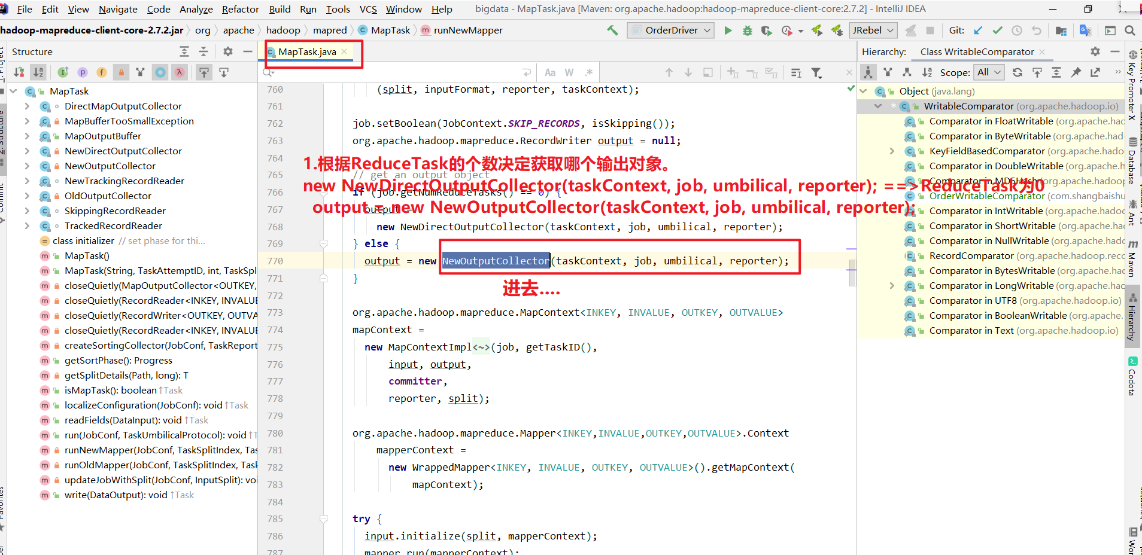Open Maven tool window button

1132,259
